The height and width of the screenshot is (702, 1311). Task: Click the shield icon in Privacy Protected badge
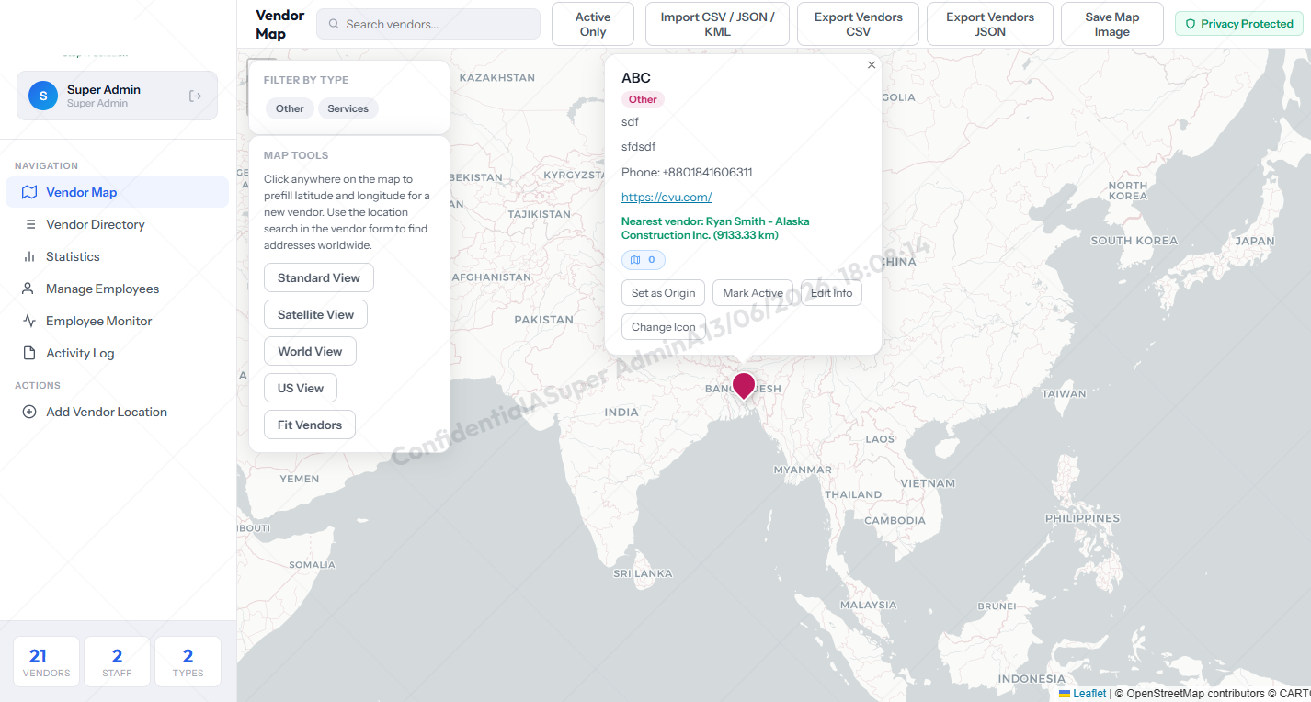click(x=1191, y=24)
